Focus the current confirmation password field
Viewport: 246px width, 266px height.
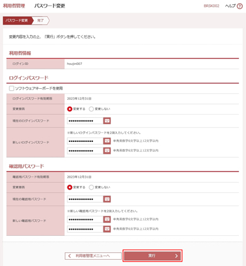85,199
